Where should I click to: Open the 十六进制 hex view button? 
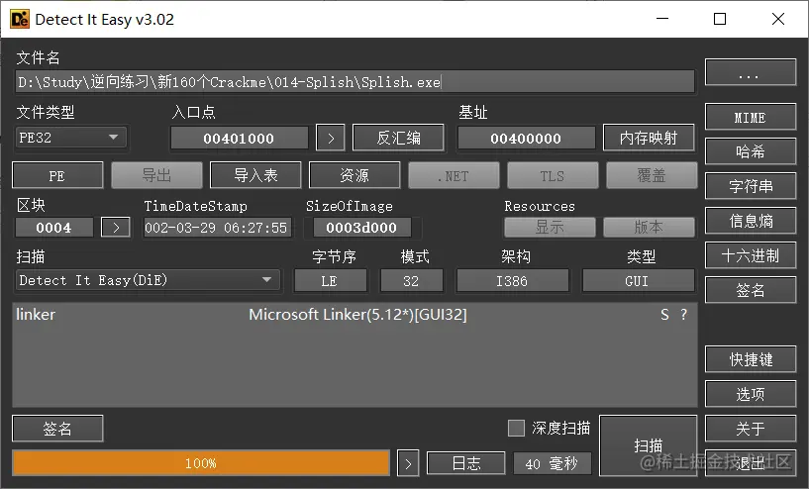pyautogui.click(x=751, y=255)
